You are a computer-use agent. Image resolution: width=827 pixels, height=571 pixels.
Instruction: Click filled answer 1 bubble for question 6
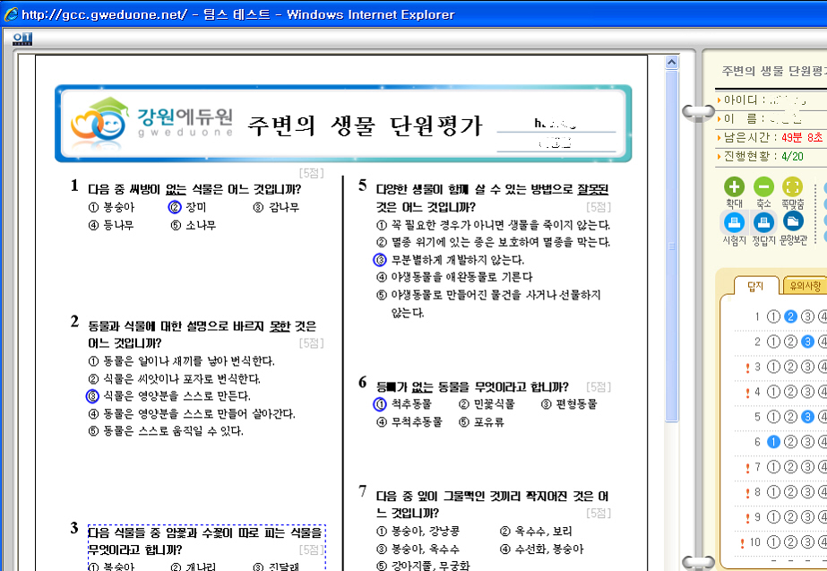773,442
